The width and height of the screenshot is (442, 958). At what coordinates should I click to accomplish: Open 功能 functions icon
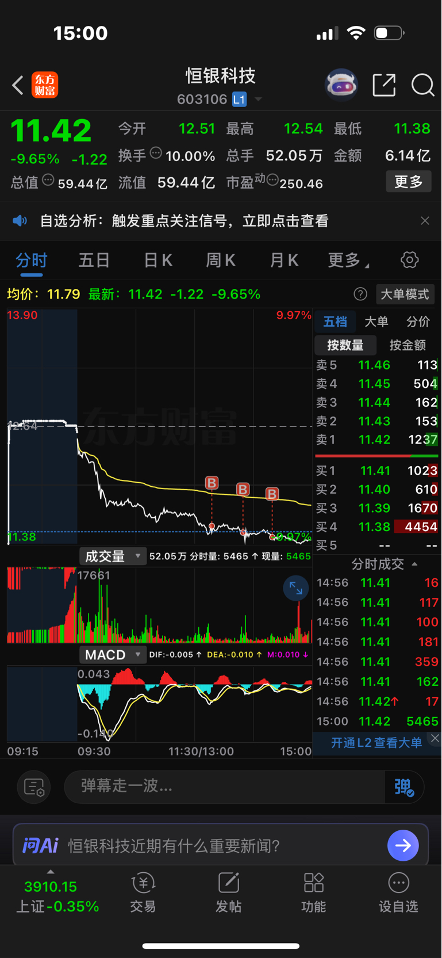click(x=314, y=893)
